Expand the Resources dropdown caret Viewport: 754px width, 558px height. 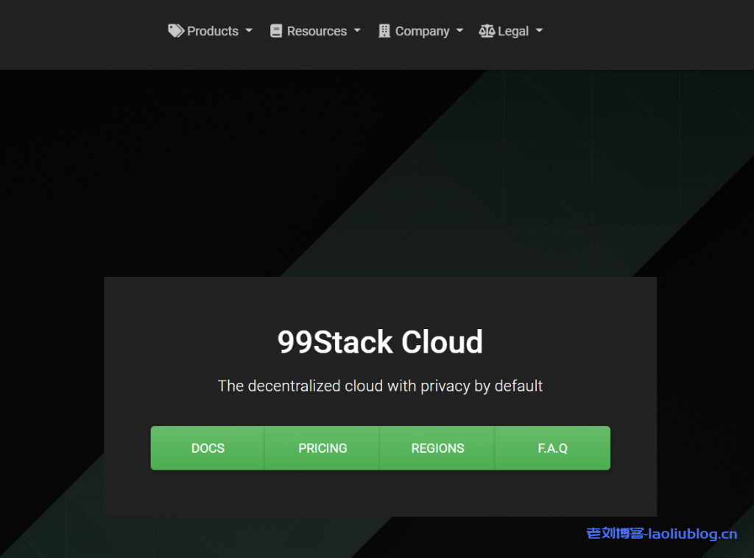point(357,31)
